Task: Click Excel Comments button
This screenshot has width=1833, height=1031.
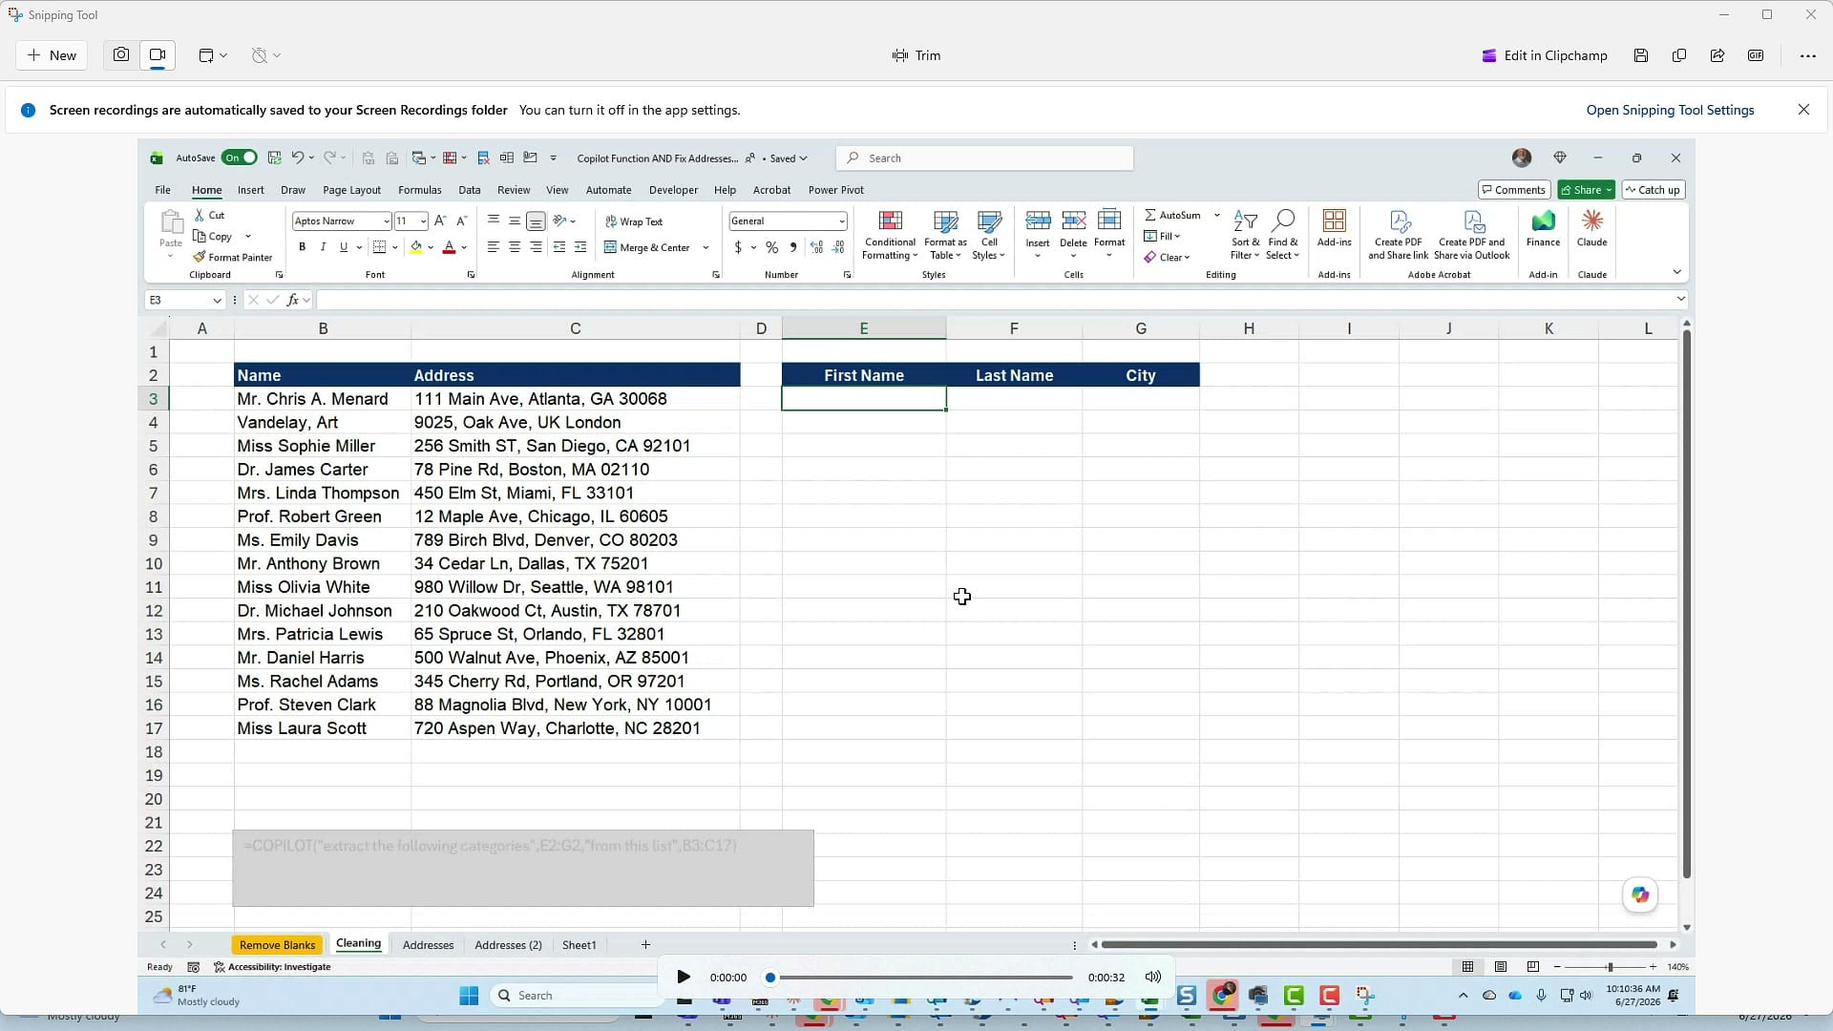Action: point(1514,190)
